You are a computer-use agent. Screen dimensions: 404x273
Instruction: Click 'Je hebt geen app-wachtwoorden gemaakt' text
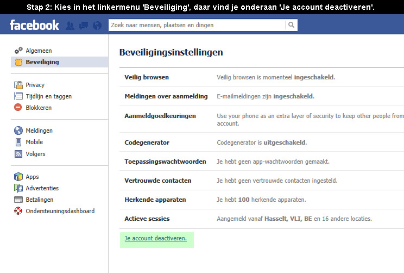click(273, 162)
